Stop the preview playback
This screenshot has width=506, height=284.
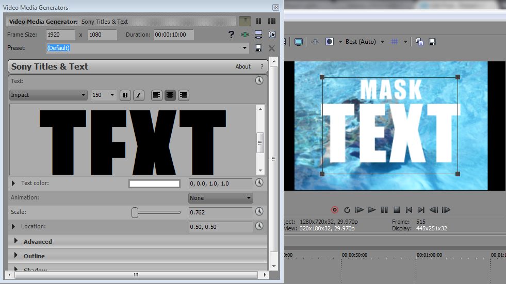point(397,210)
